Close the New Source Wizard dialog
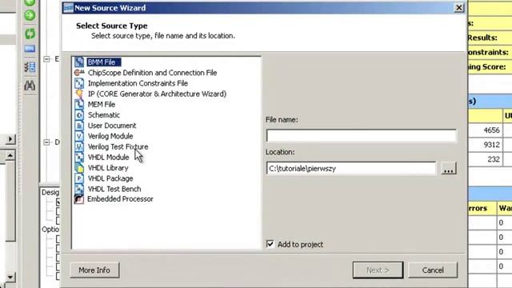The image size is (512, 288). point(458,7)
